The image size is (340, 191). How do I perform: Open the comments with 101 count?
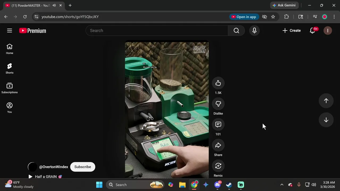[218, 124]
